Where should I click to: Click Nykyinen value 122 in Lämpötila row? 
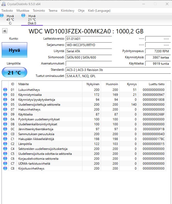(97, 144)
